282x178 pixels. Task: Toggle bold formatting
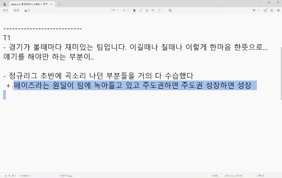click(134, 10)
